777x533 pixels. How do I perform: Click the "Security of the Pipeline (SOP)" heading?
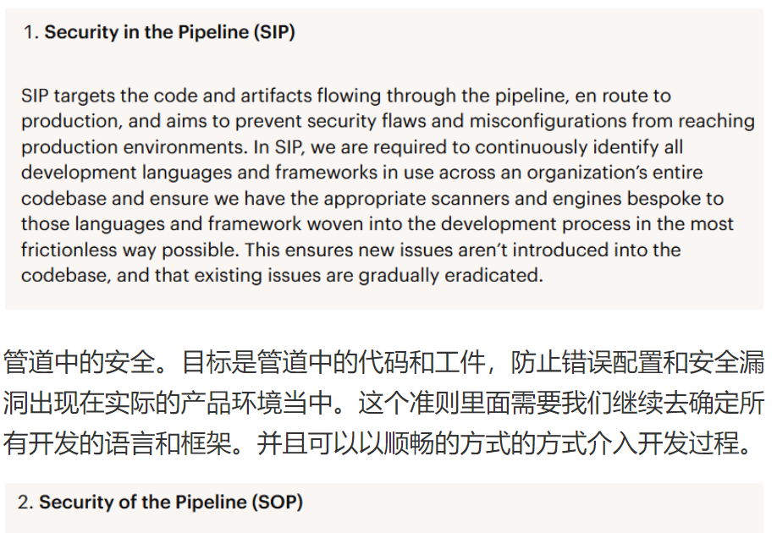click(x=170, y=502)
